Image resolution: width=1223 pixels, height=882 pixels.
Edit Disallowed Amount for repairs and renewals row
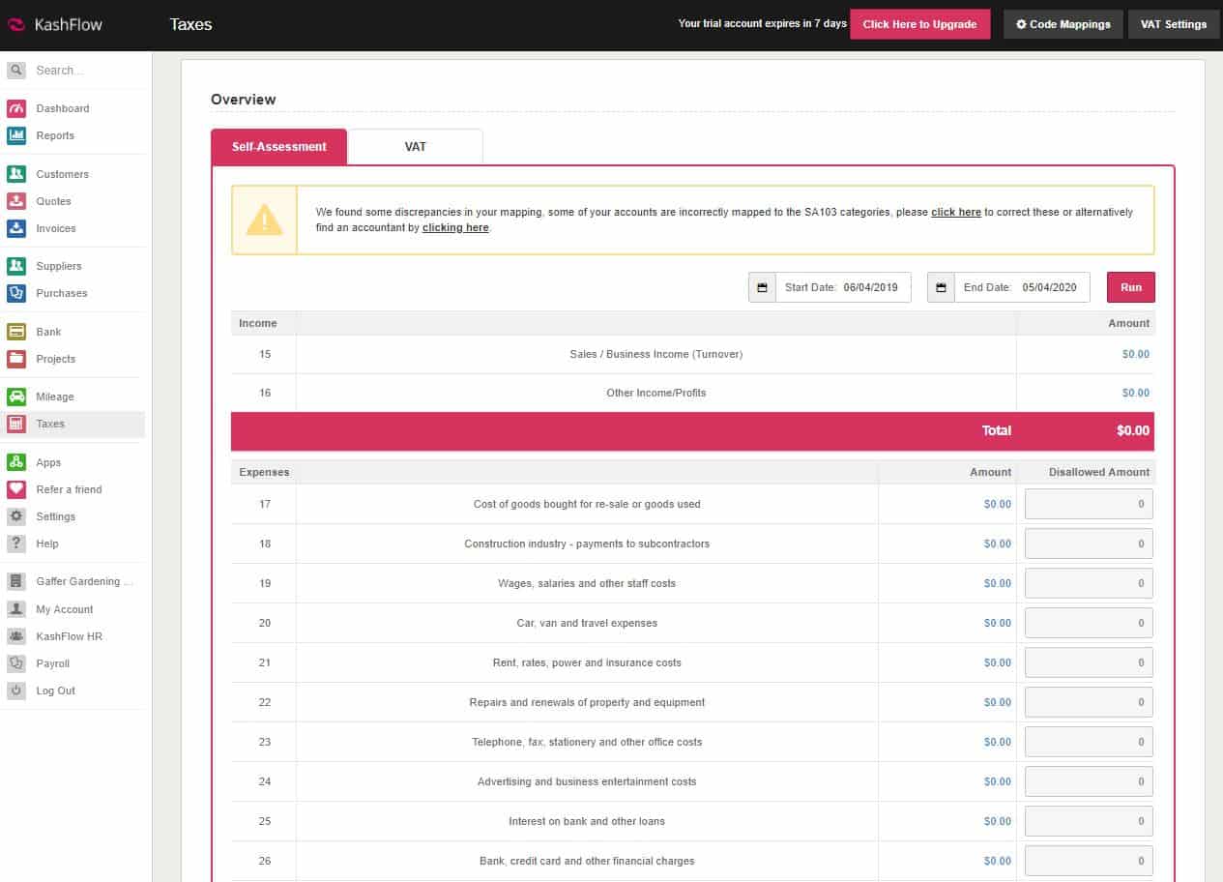tap(1089, 702)
